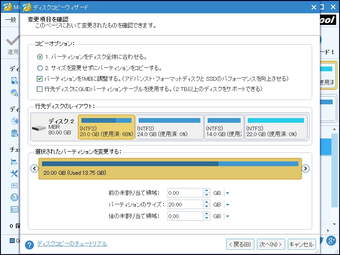Click the Google Plus icon in main window
Viewport: 340px width, 255px height.
click(x=331, y=241)
